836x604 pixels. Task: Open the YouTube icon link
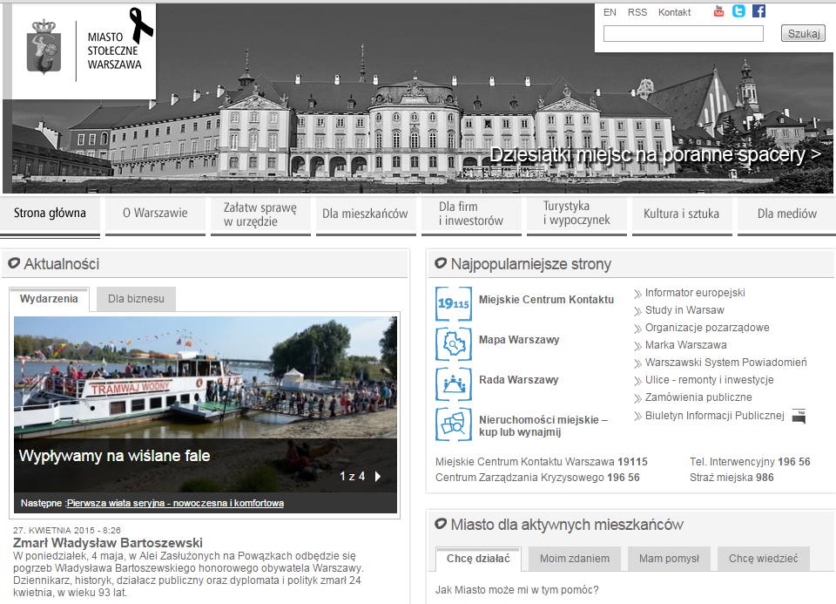[x=718, y=11]
